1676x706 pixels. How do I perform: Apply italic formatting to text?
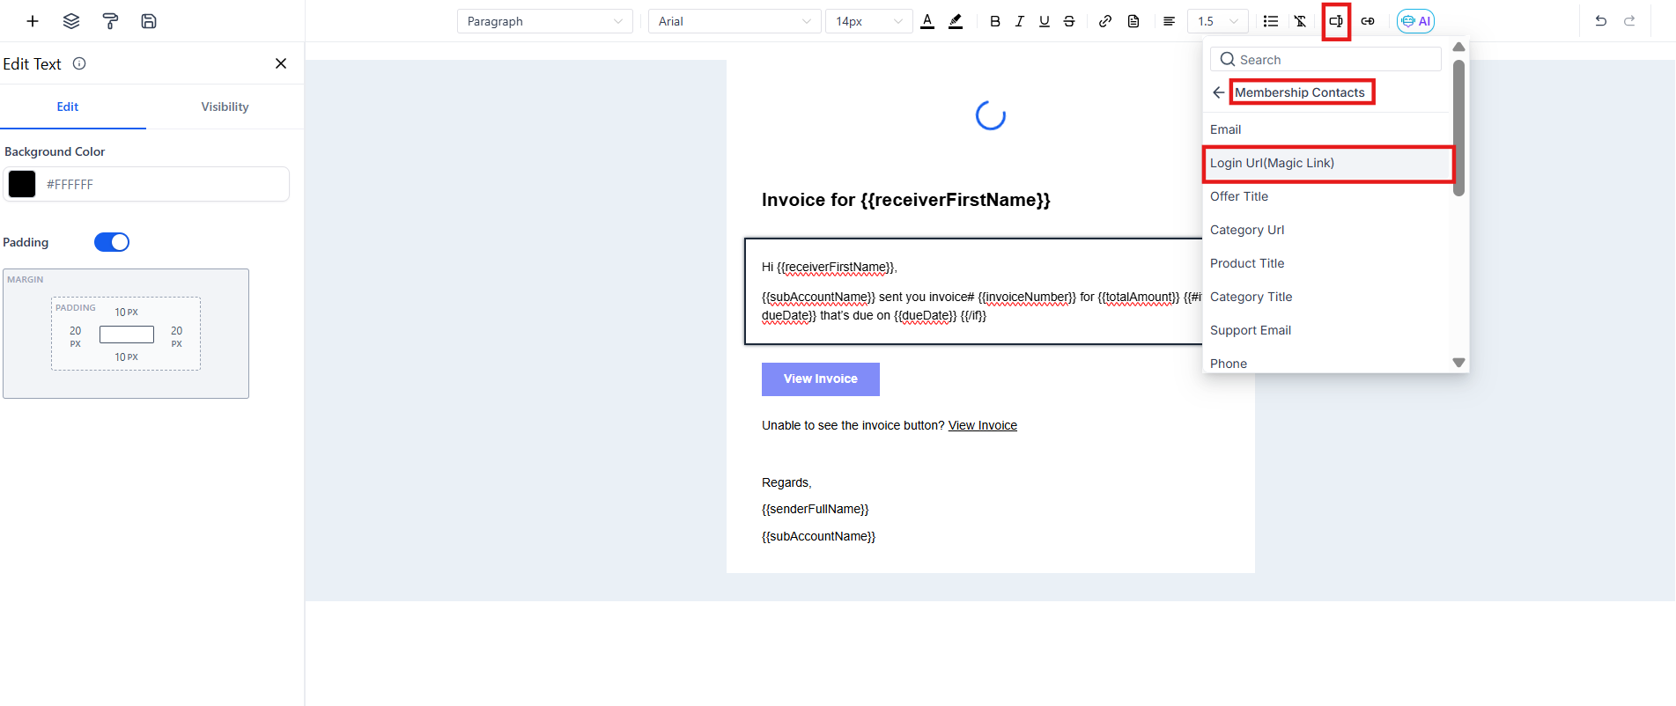pos(1019,21)
